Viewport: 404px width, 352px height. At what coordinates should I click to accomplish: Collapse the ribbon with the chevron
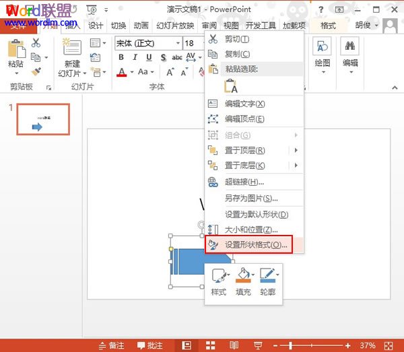(395, 87)
